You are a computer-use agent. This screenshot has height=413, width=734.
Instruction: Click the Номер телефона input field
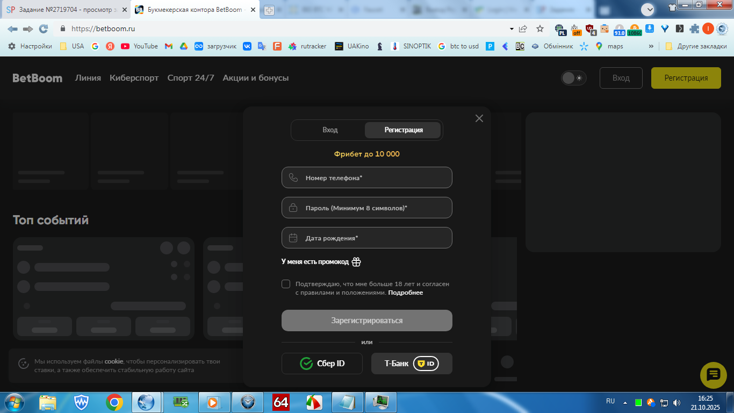point(367,177)
